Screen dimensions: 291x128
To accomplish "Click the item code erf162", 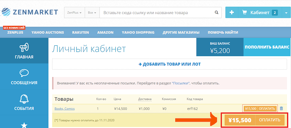I will click(x=192, y=109).
